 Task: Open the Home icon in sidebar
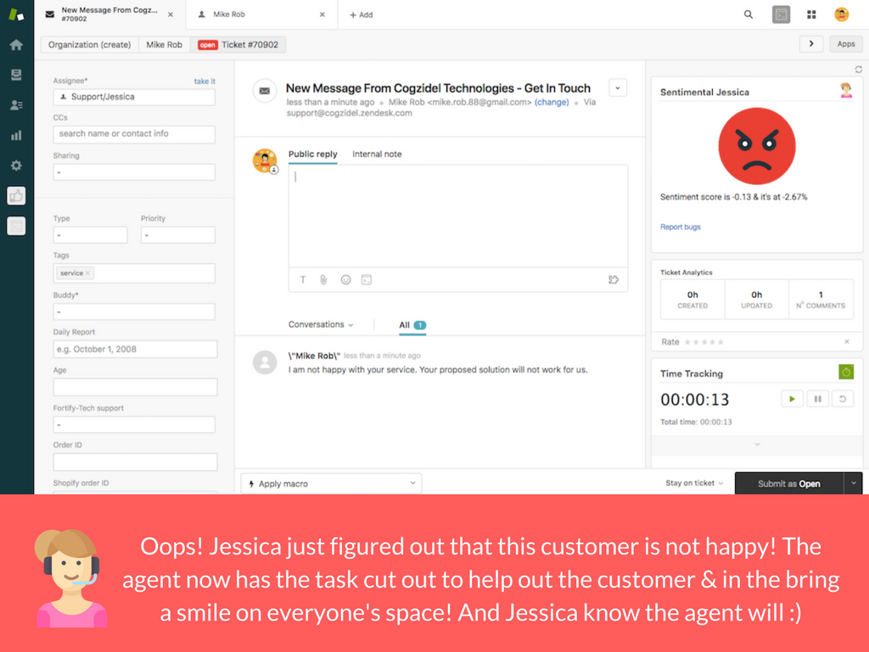coord(16,45)
